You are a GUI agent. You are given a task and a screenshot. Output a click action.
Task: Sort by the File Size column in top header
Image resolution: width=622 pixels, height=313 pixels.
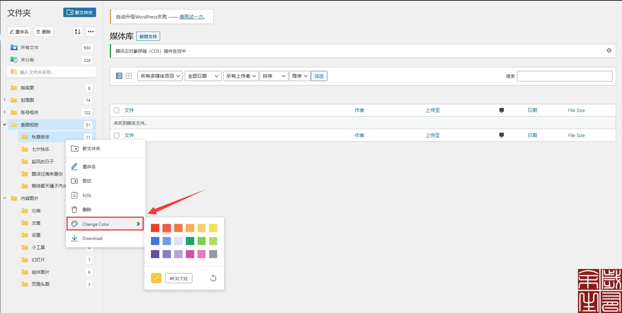click(x=577, y=111)
